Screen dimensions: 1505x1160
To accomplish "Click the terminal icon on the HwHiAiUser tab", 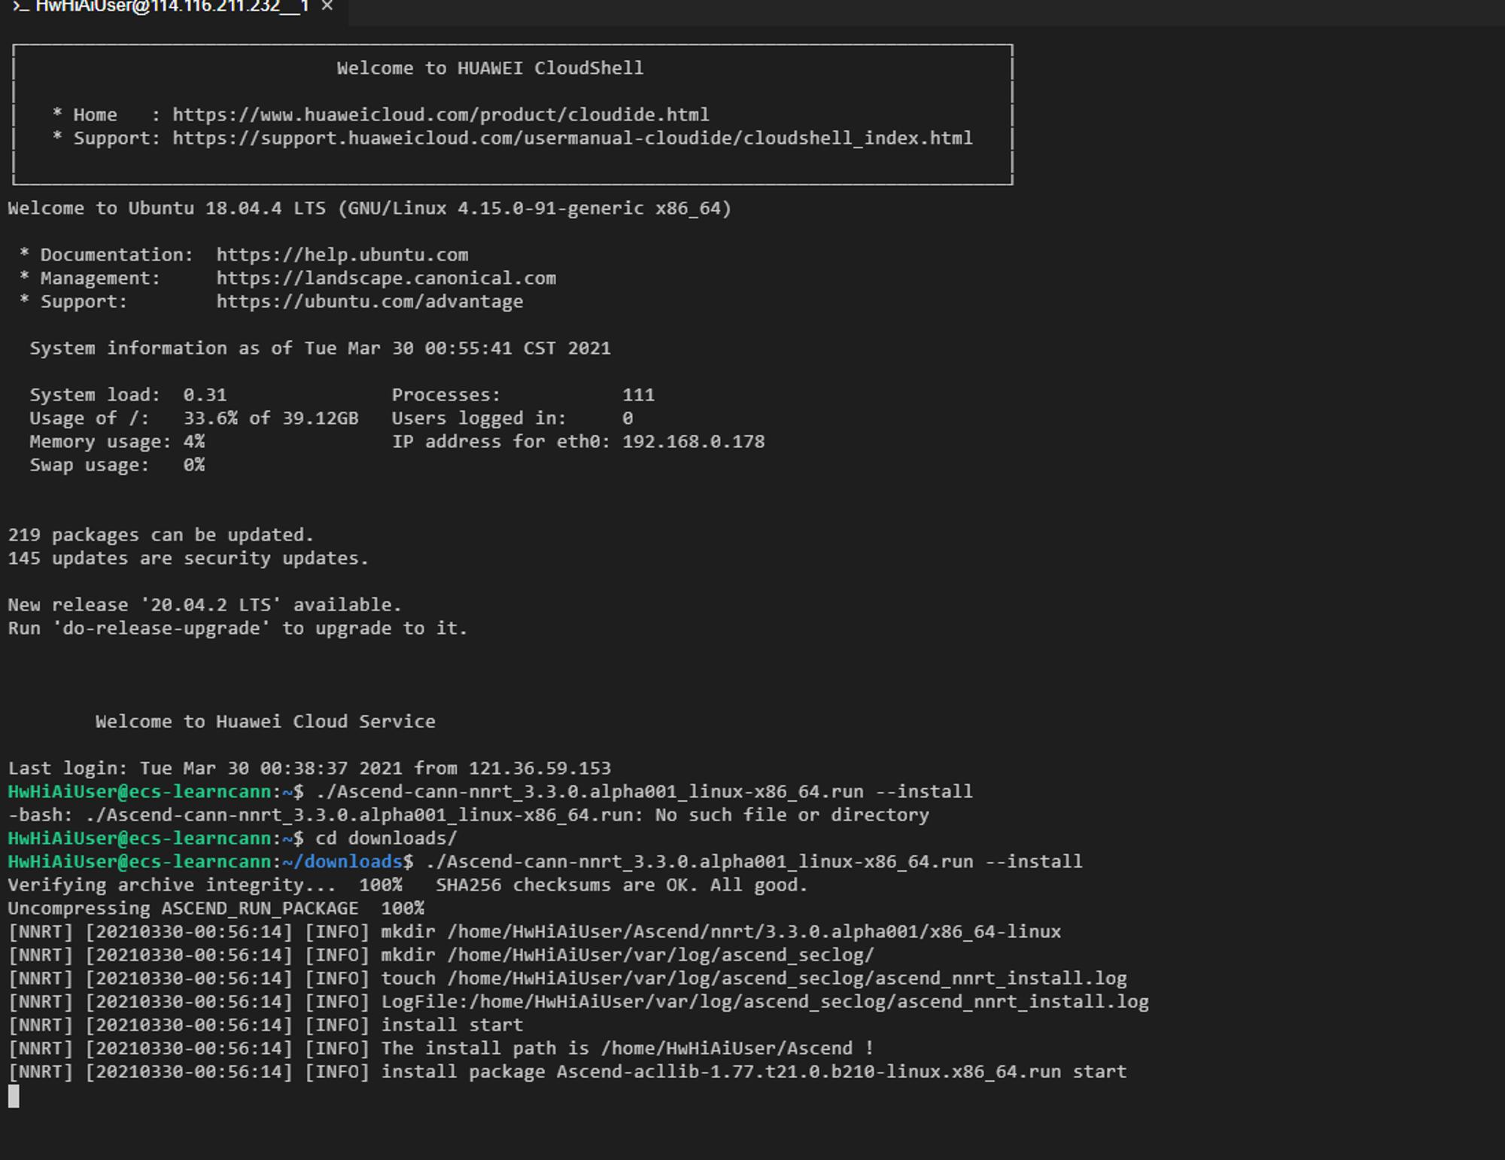I will pos(20,6).
